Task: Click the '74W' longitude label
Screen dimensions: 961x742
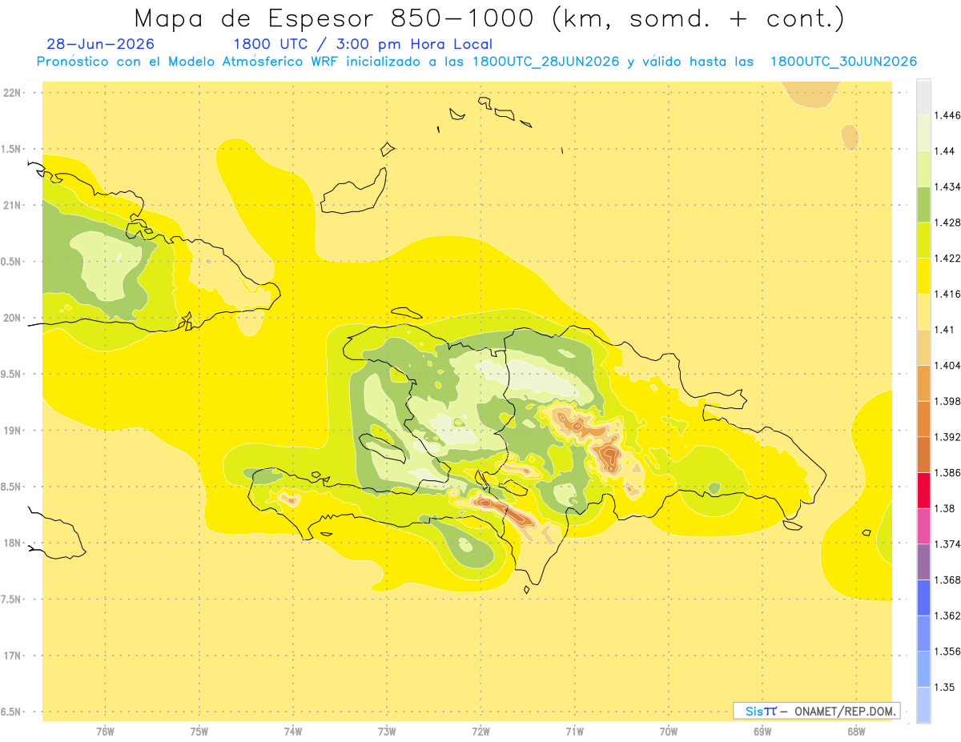Action: (x=293, y=732)
